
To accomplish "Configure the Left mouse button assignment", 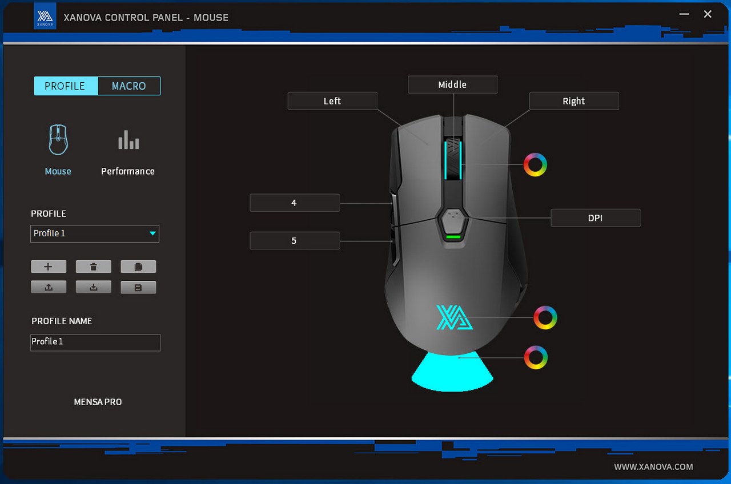I will point(332,101).
